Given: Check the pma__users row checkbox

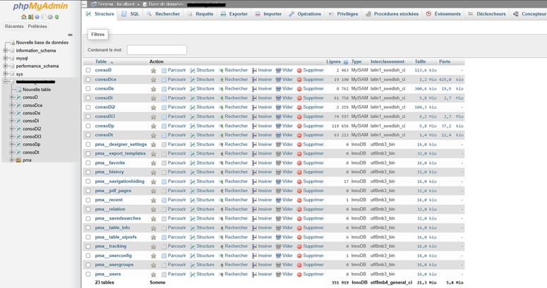Looking at the screenshot, I should click(88, 275).
